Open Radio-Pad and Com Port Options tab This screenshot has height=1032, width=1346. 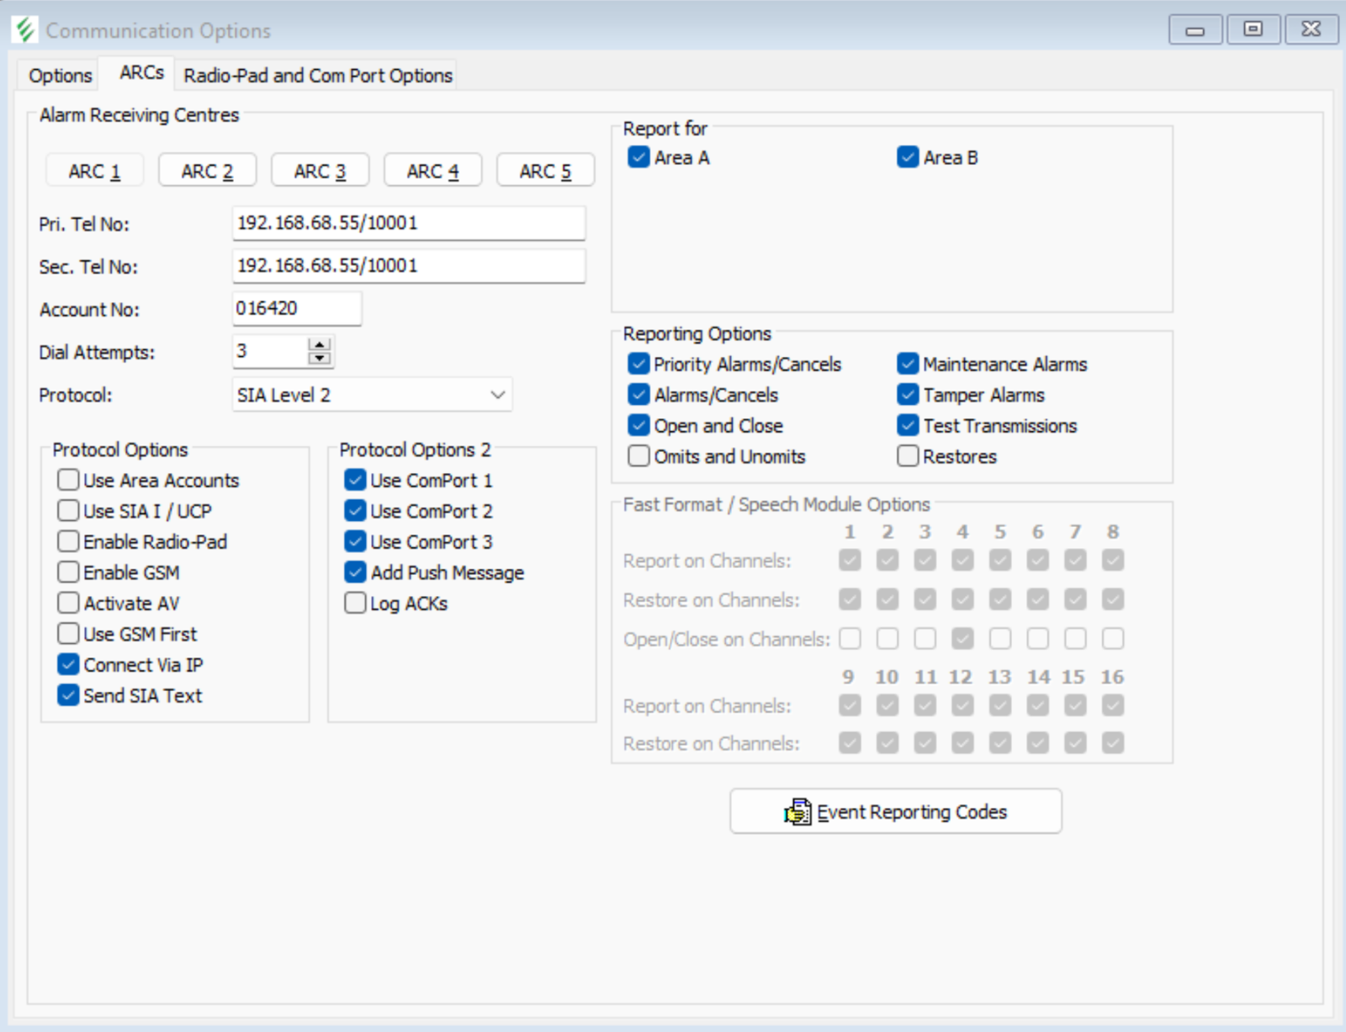pyautogui.click(x=317, y=76)
